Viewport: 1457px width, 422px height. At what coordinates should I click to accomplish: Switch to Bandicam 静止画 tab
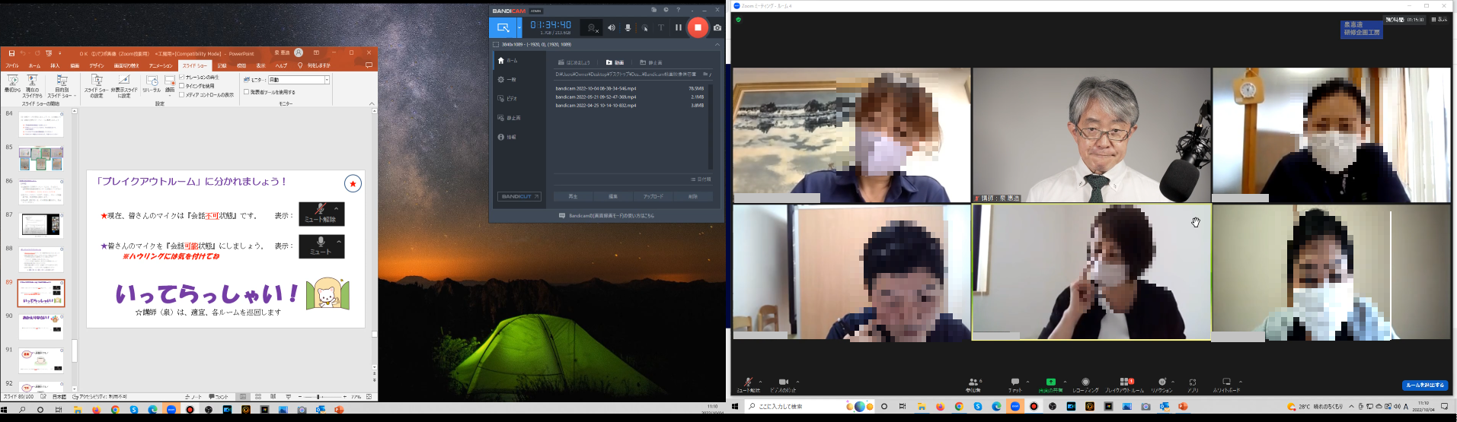tap(651, 62)
